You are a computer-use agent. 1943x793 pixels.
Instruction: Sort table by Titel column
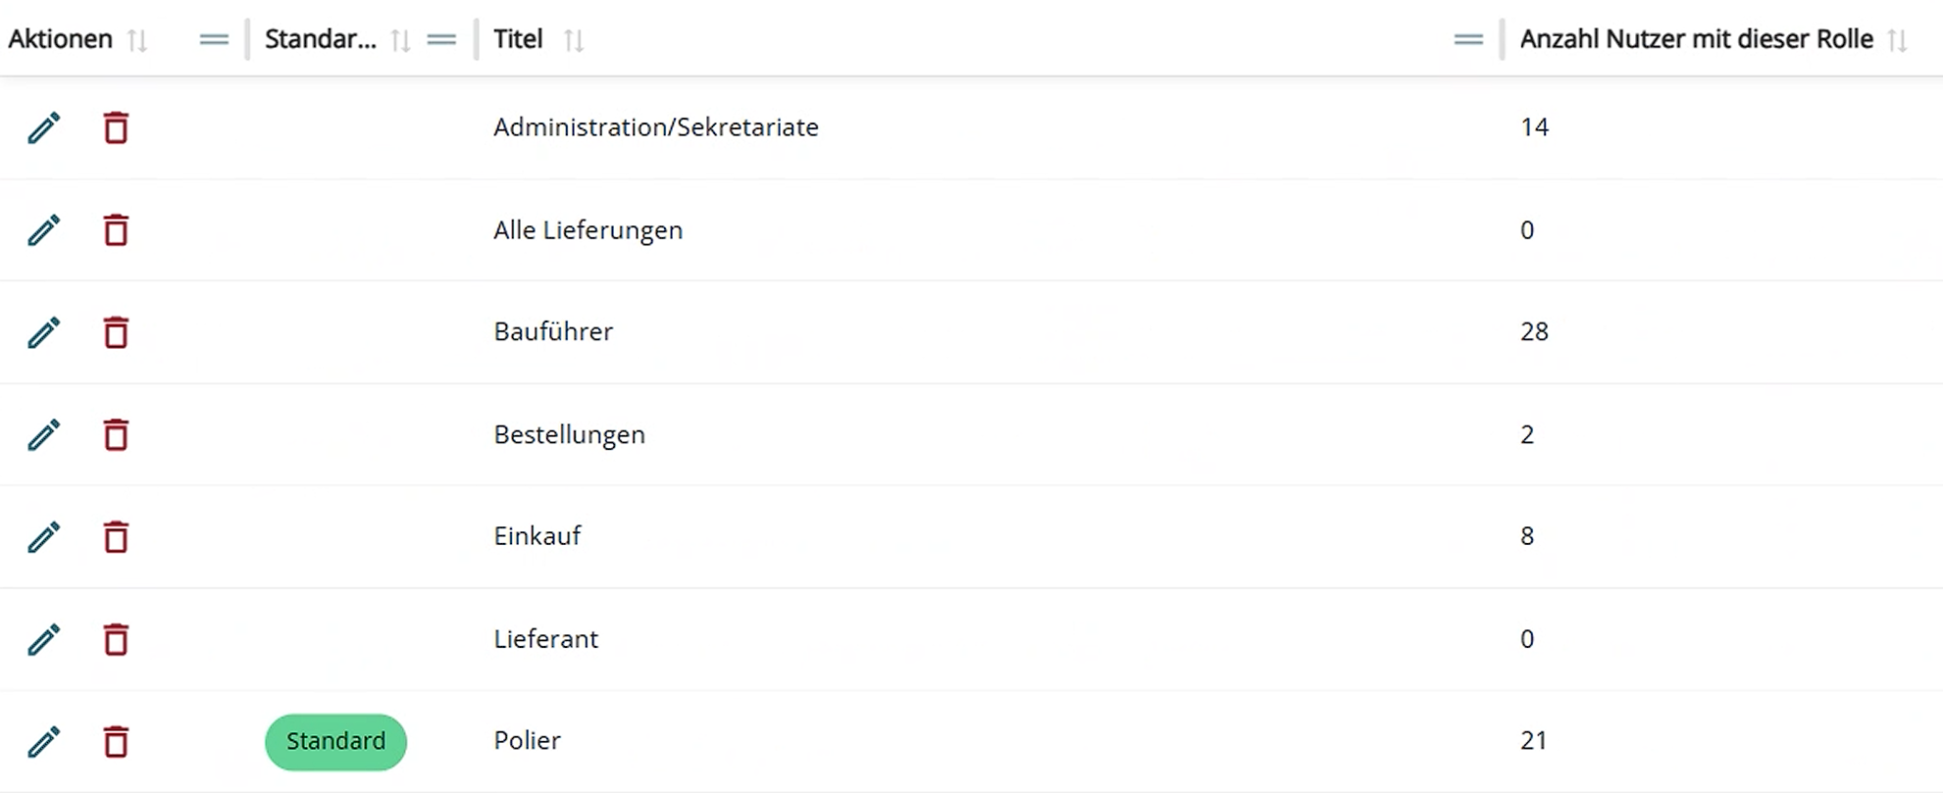pos(574,40)
